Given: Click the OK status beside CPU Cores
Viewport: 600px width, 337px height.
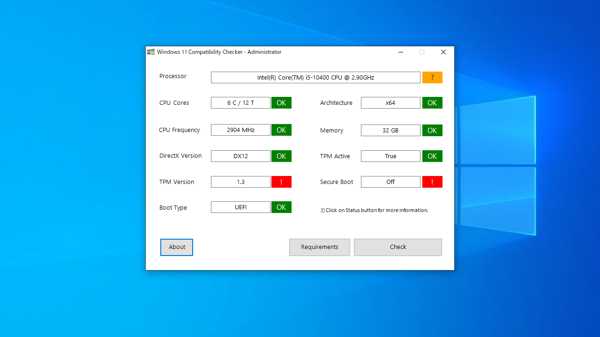Looking at the screenshot, I should coord(281,103).
